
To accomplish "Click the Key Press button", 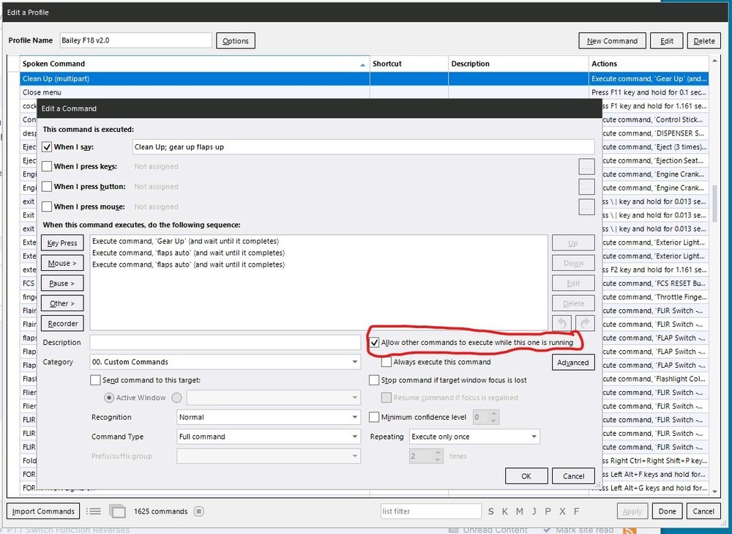I will click(x=62, y=243).
